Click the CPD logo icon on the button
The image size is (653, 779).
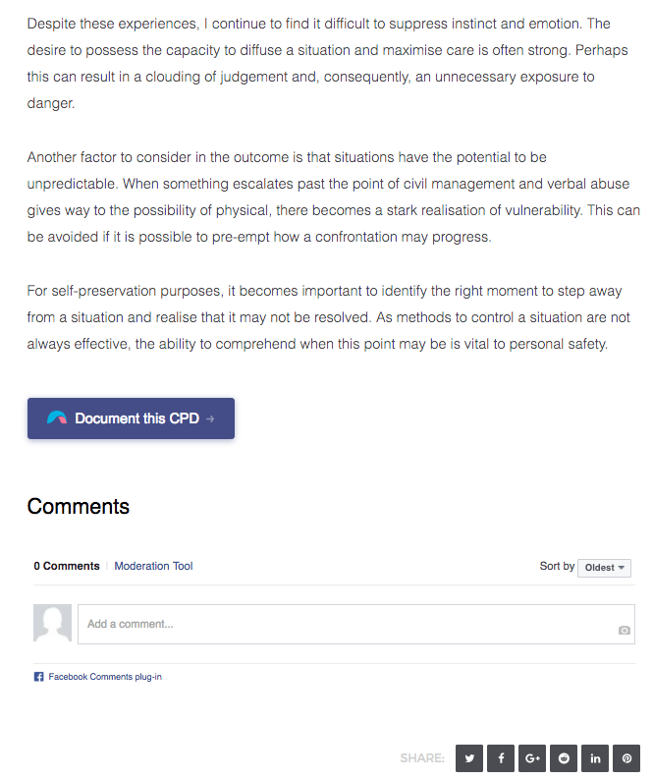(57, 417)
